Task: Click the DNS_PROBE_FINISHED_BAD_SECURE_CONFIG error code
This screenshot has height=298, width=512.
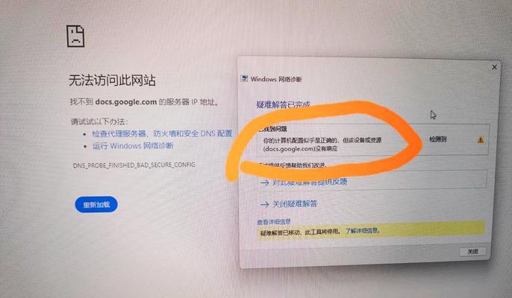Action: 134,165
